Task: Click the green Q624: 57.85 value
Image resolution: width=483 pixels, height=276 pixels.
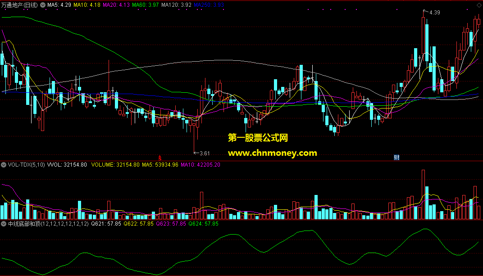Action: 203,224
